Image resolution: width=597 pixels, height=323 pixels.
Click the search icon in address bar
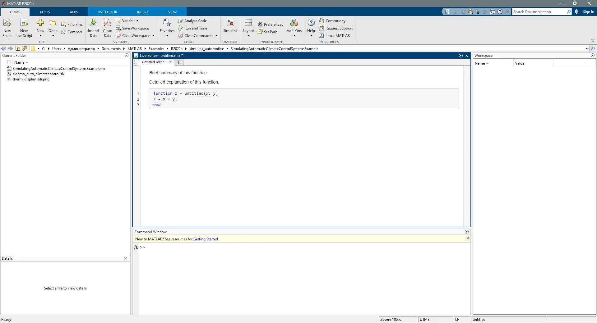[x=593, y=48]
